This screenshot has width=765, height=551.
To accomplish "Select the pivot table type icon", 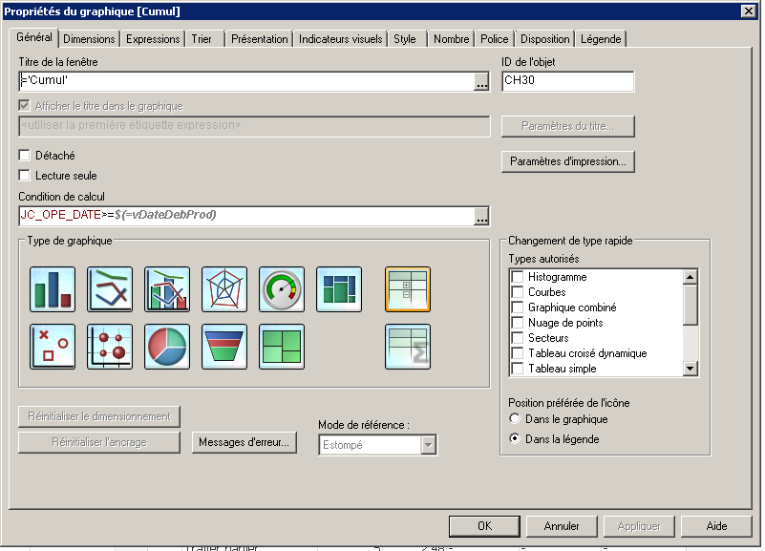I will coord(408,289).
